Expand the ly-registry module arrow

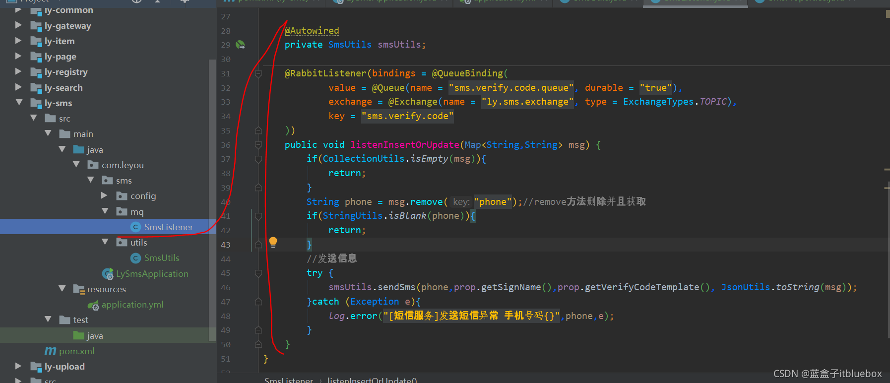coord(18,71)
